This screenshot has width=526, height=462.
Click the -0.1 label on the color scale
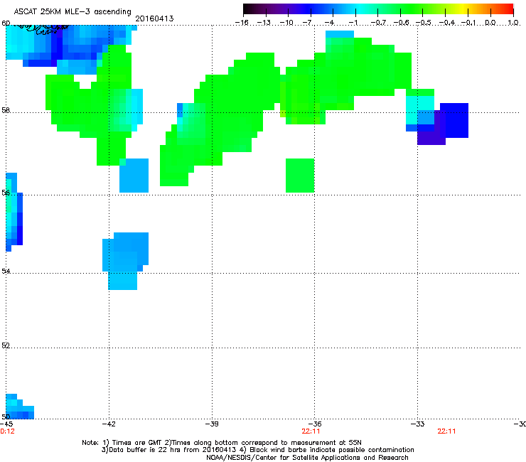coord(468,23)
